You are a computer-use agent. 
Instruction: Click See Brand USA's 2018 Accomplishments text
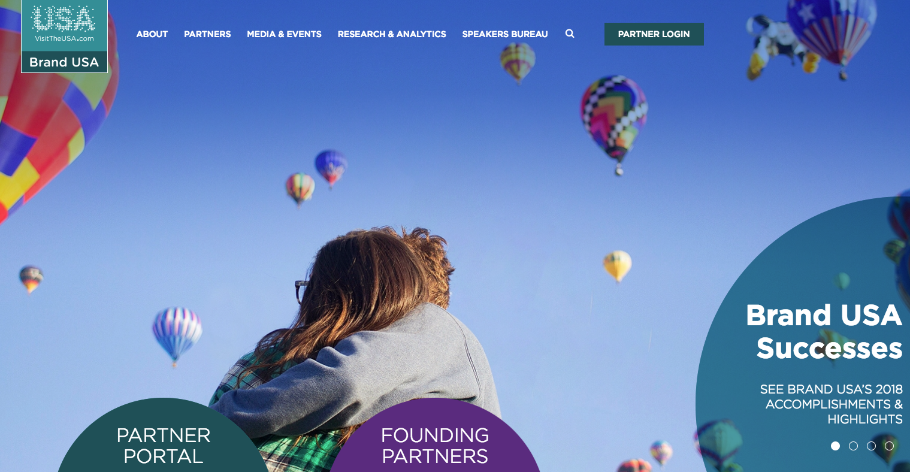point(832,404)
